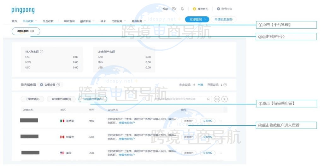Click the 审核状态 column header
The image size is (323, 166).
tap(113, 110)
